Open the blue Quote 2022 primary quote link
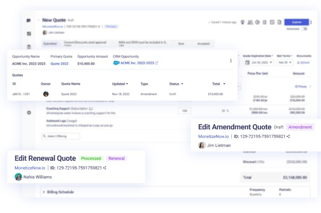Screen dimensions: 321x213 (59, 64)
